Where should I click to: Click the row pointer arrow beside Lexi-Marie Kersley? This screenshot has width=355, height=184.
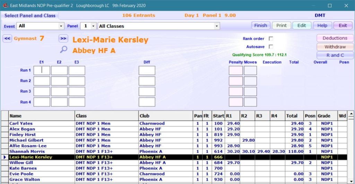pyautogui.click(x=5, y=157)
